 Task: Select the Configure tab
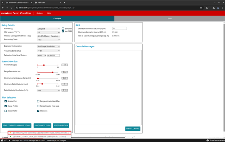[57, 19]
